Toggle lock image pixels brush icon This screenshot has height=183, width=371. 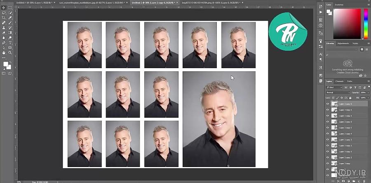point(338,98)
